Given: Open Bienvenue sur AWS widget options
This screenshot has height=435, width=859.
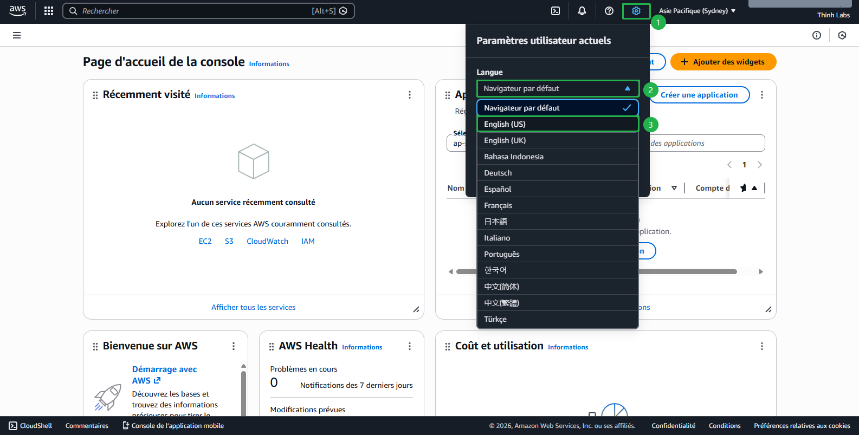Looking at the screenshot, I should click(234, 346).
